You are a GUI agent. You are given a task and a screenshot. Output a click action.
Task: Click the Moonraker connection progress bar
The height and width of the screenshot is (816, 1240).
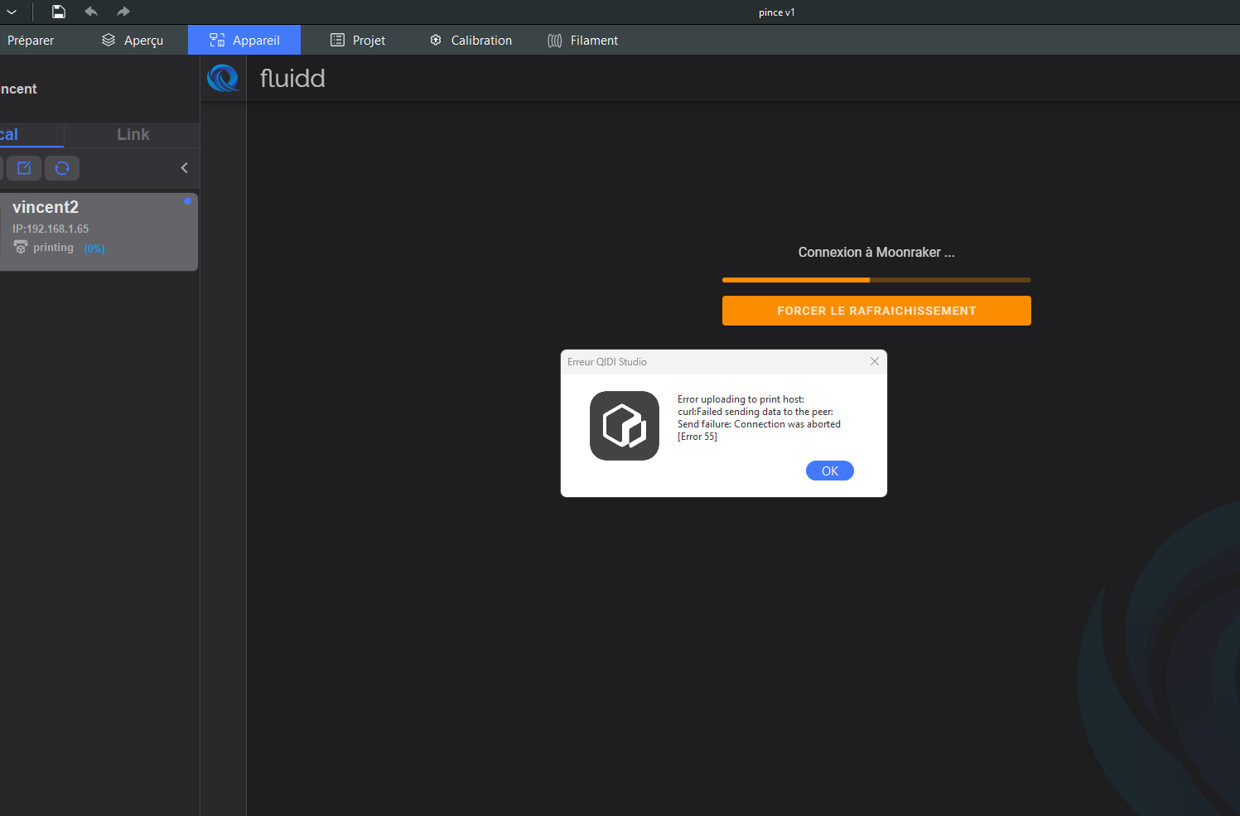tap(876, 280)
